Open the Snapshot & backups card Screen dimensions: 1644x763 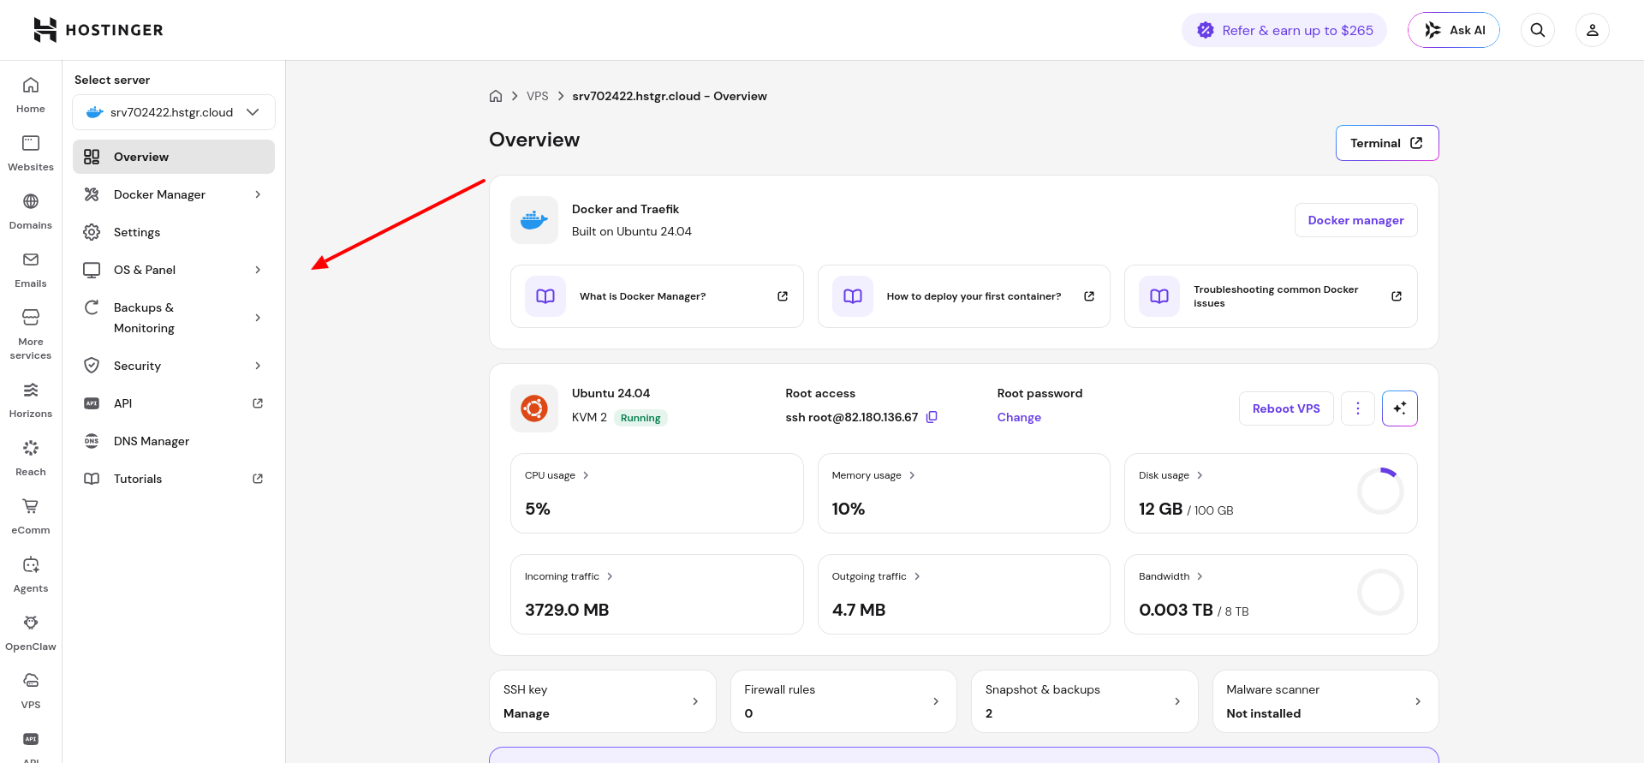click(x=1085, y=701)
